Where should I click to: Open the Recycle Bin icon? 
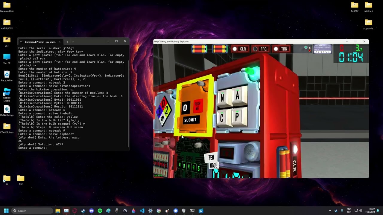pos(7,76)
